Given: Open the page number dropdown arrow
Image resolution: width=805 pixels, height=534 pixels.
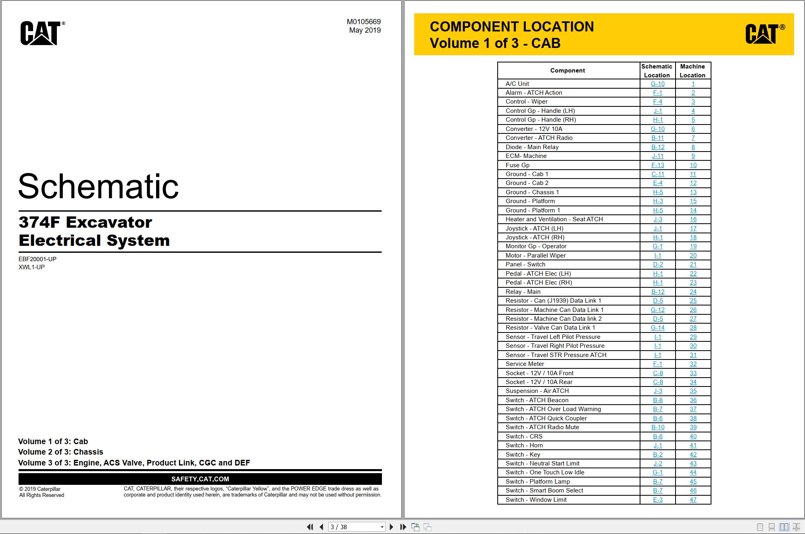Looking at the screenshot, I should point(382,527).
